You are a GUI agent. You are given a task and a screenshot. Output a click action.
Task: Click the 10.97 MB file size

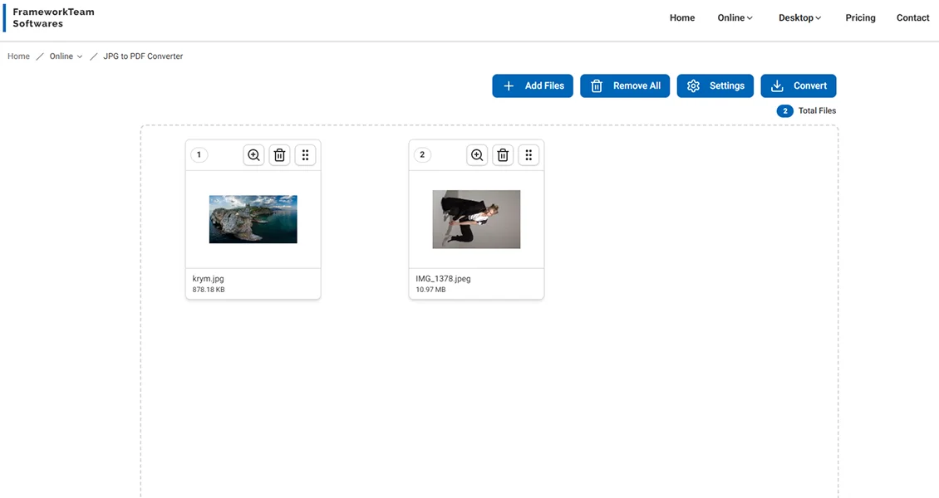430,290
